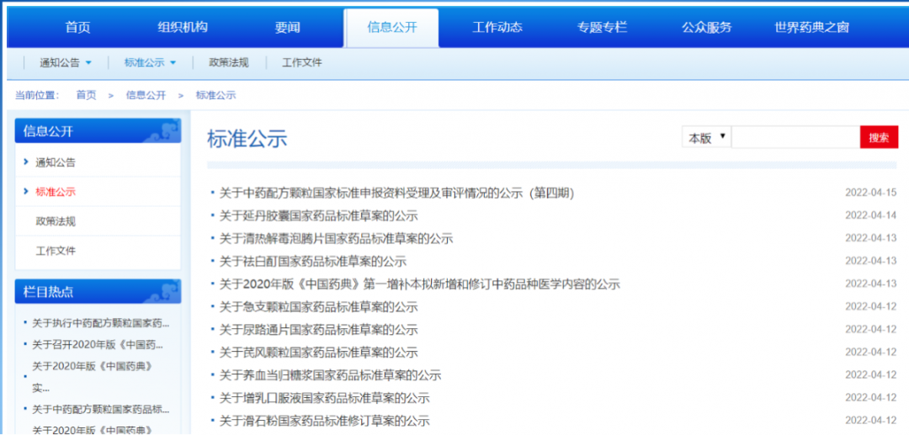The image size is (909, 435).
Task: Expand the 通知公告 submenu dropdown arrow
Action: [88, 63]
